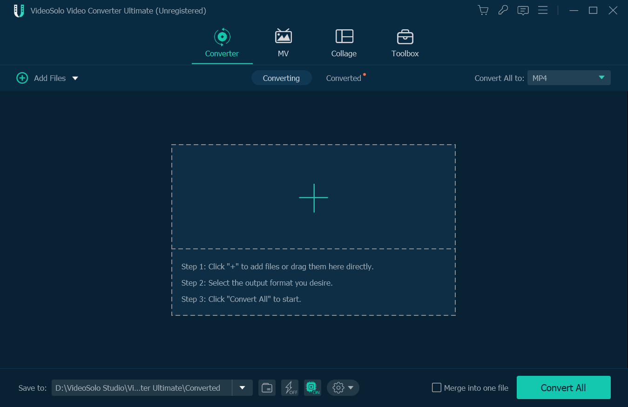The image size is (628, 407).
Task: Click the Save to path field
Action: pos(142,388)
